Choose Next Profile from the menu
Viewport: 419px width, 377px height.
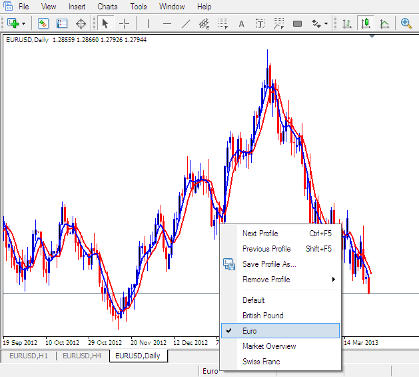click(x=260, y=234)
